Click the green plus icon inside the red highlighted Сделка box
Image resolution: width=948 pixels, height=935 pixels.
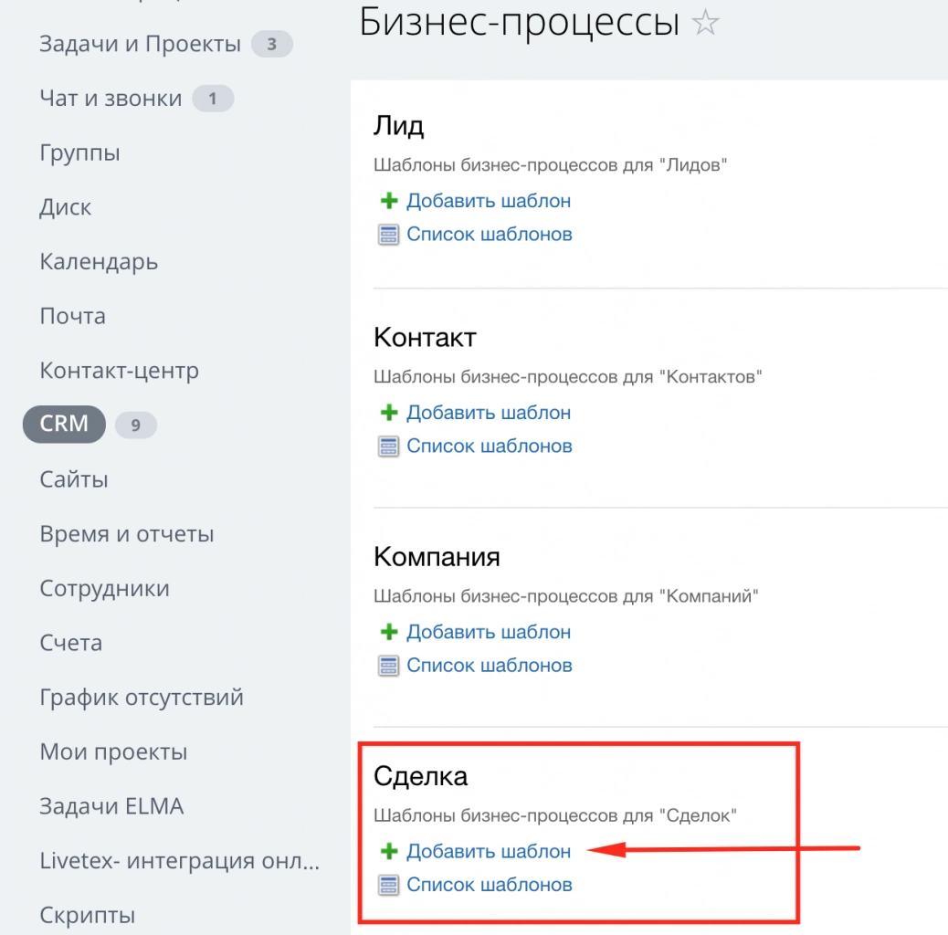(388, 851)
